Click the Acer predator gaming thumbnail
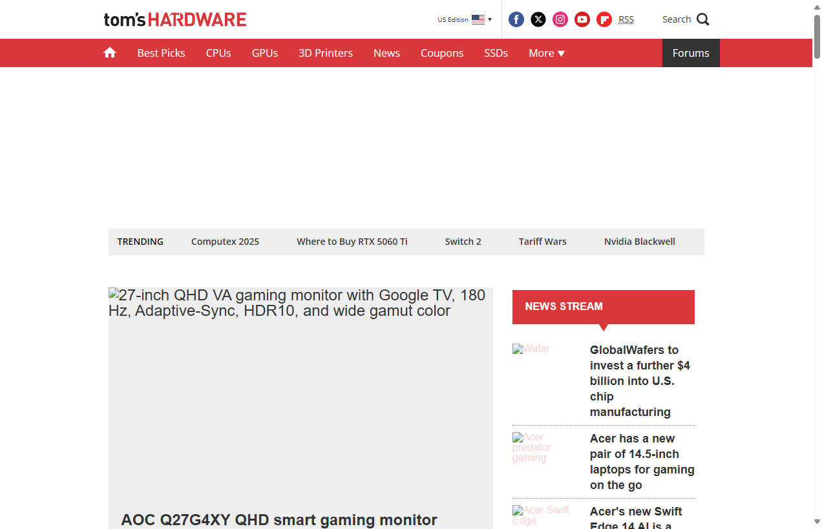Viewport: 822px width, 529px height. (x=542, y=448)
